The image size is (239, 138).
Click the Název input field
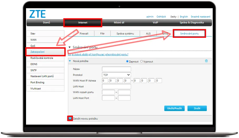pyautogui.click(x=116, y=69)
